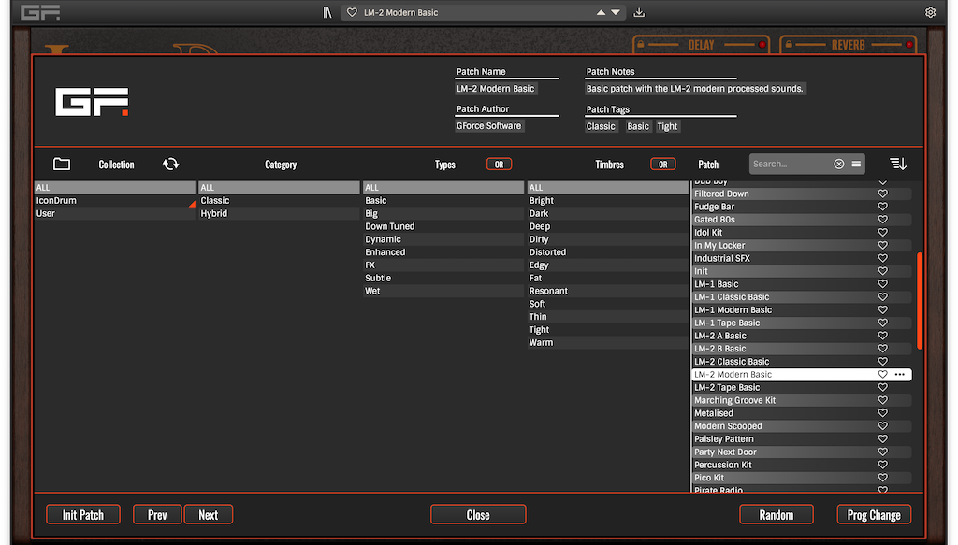
Task: Step to previous patch with up arrow
Action: (x=602, y=12)
